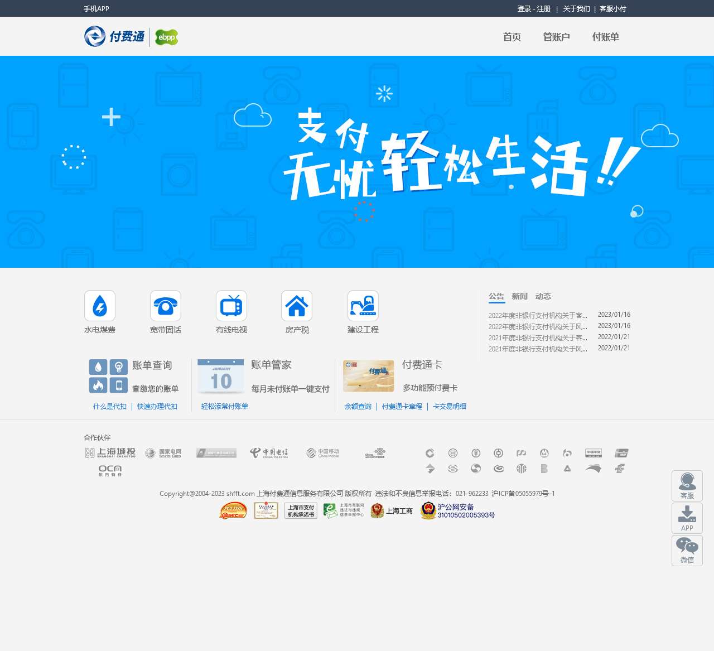Open the 房产税 property tax house icon
This screenshot has width=714, height=651.
297,306
